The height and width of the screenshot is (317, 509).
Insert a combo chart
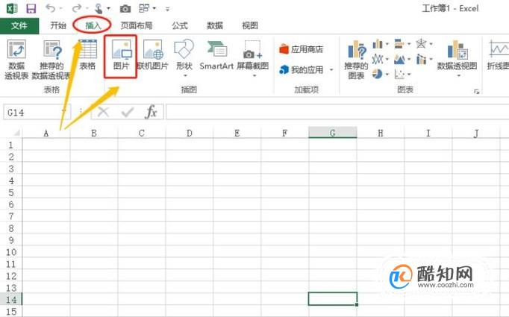(x=421, y=59)
